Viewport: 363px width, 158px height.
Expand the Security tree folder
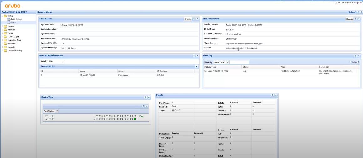coord(3,47)
